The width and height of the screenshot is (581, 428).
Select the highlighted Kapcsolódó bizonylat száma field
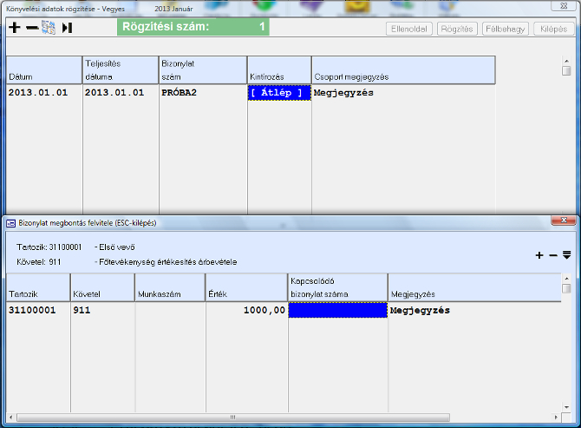point(337,310)
